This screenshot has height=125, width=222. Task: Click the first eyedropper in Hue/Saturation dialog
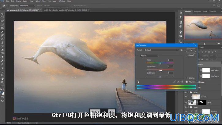tap(175, 82)
